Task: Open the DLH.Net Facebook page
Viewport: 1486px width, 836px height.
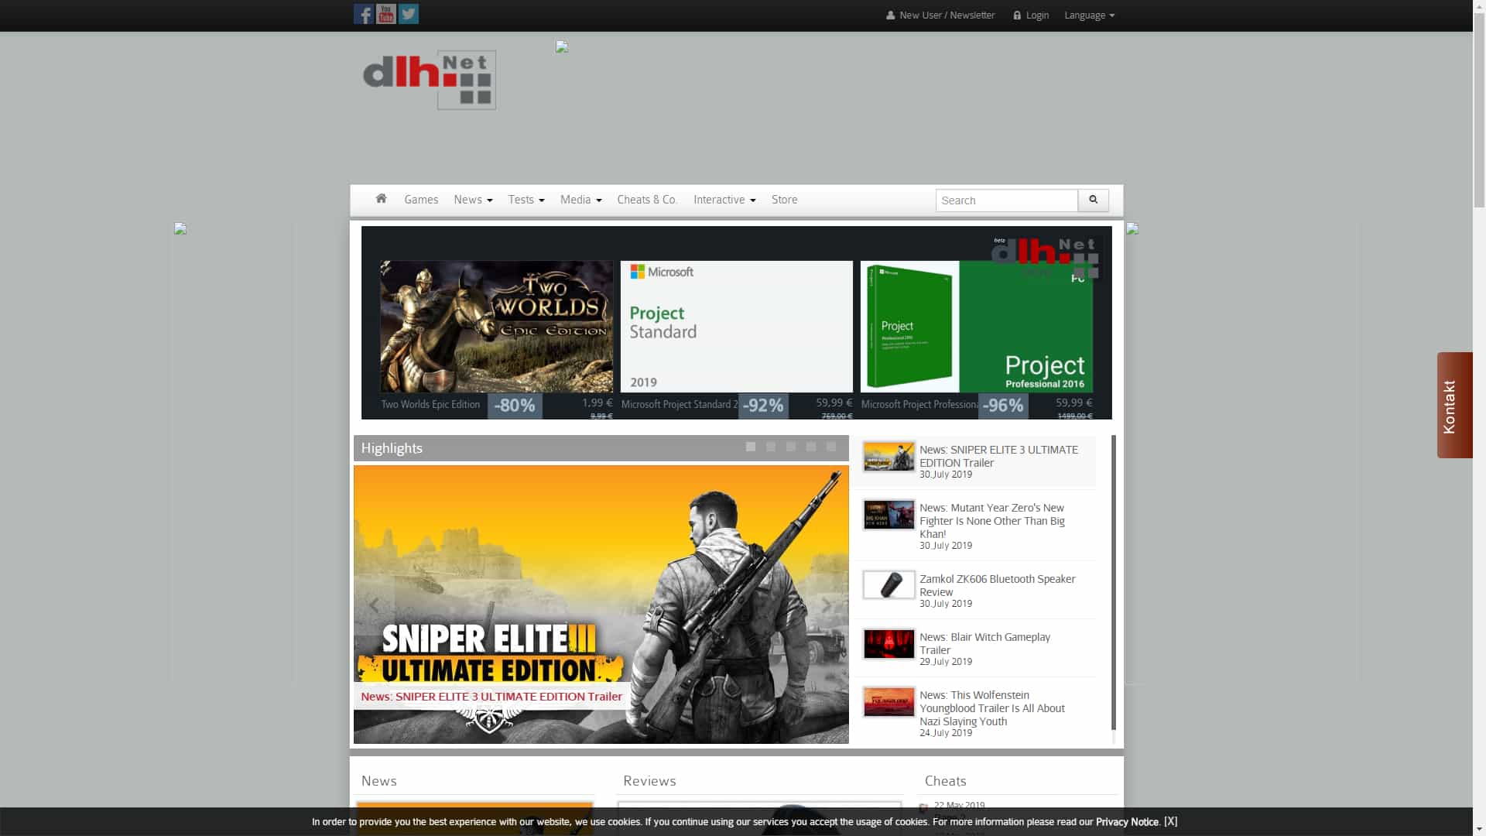Action: pos(363,13)
